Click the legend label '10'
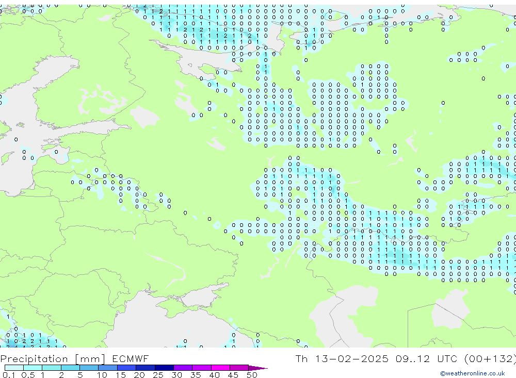 (102, 375)
